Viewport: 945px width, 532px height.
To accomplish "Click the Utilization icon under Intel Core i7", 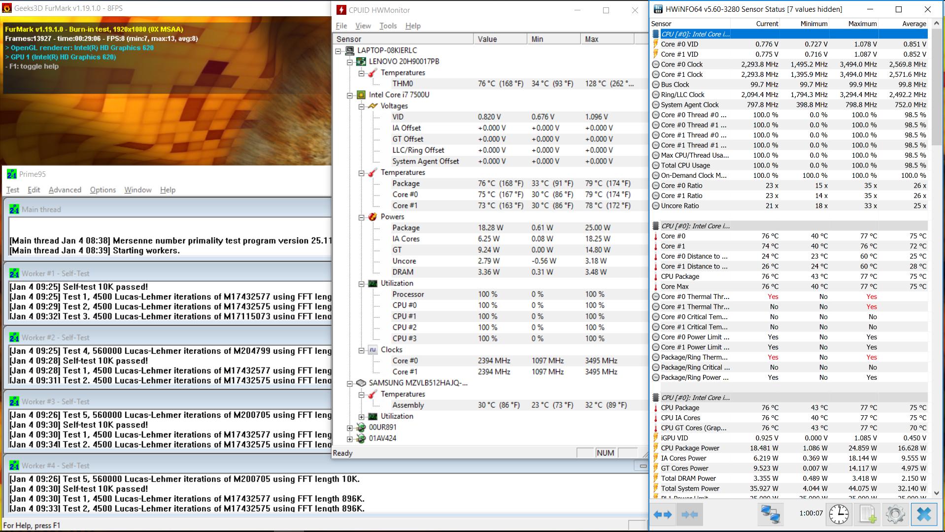I will point(373,283).
